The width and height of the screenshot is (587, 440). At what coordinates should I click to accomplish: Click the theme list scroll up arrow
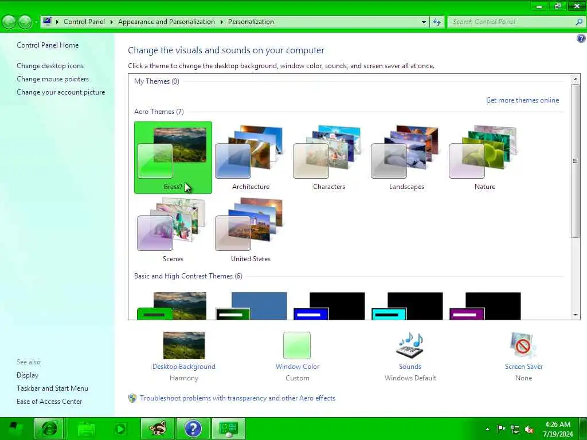click(576, 79)
